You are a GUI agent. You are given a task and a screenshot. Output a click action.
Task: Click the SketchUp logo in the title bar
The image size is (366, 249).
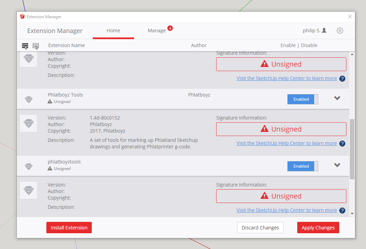22,16
